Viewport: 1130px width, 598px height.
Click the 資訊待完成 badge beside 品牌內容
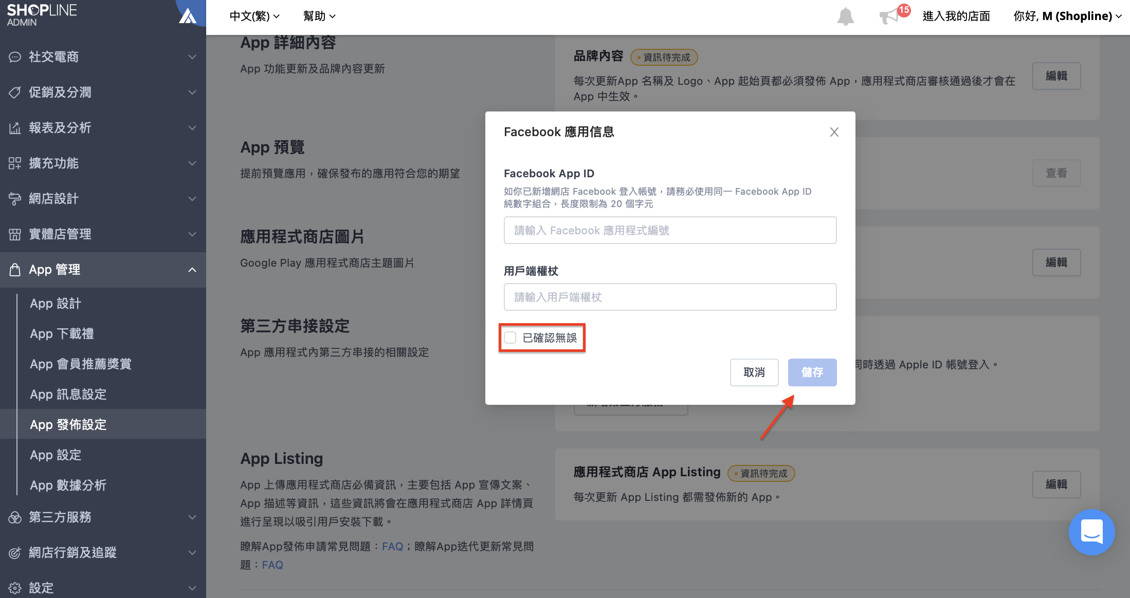pos(664,57)
